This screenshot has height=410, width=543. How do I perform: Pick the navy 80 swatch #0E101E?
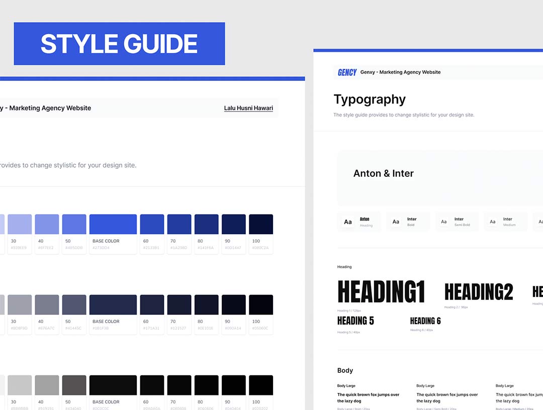tap(206, 304)
